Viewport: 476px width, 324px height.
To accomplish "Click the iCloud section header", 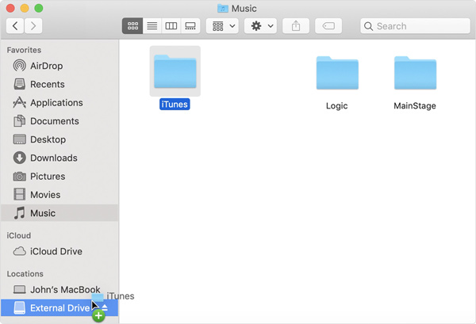I will (x=19, y=235).
